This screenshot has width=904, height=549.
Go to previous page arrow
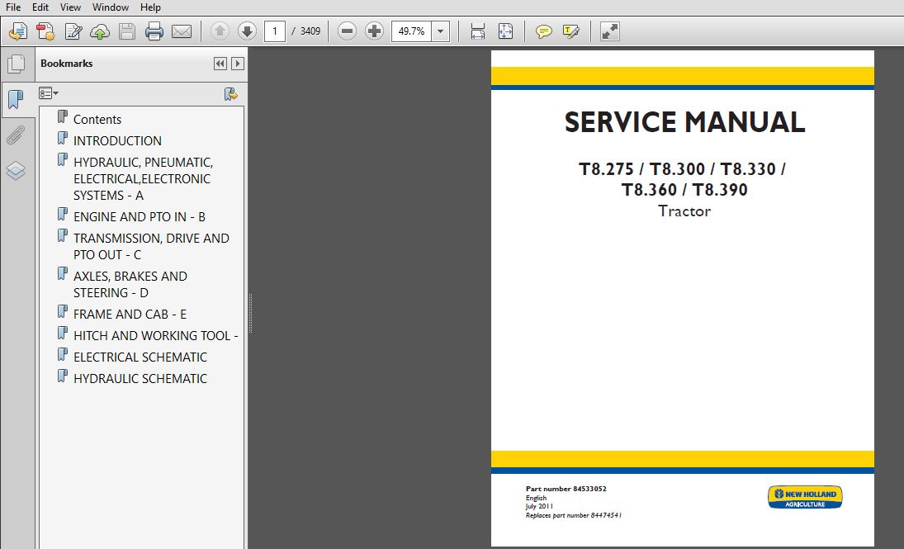[x=220, y=31]
